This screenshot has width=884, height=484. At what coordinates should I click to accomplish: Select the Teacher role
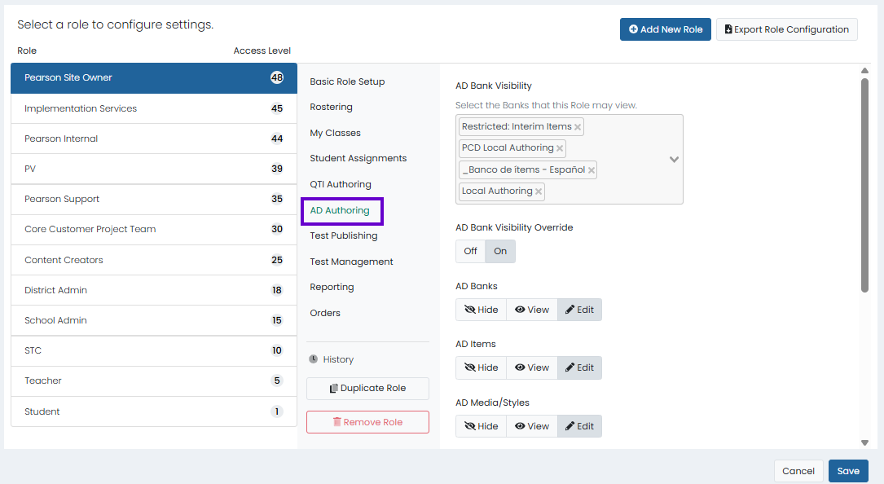[x=154, y=381]
